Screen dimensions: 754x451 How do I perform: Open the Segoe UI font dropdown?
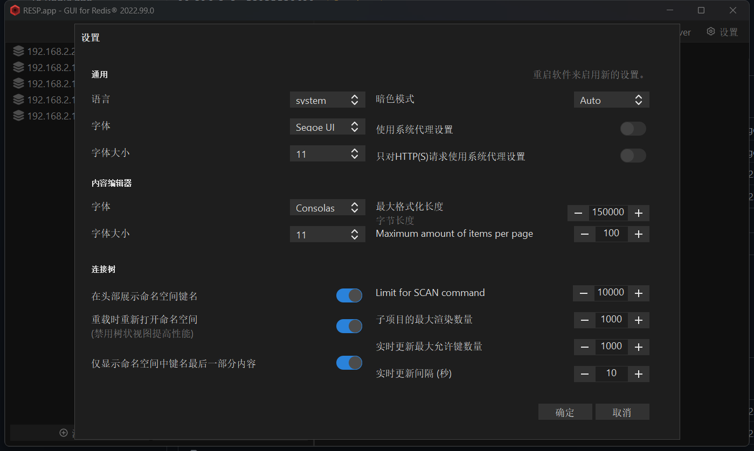pos(327,127)
